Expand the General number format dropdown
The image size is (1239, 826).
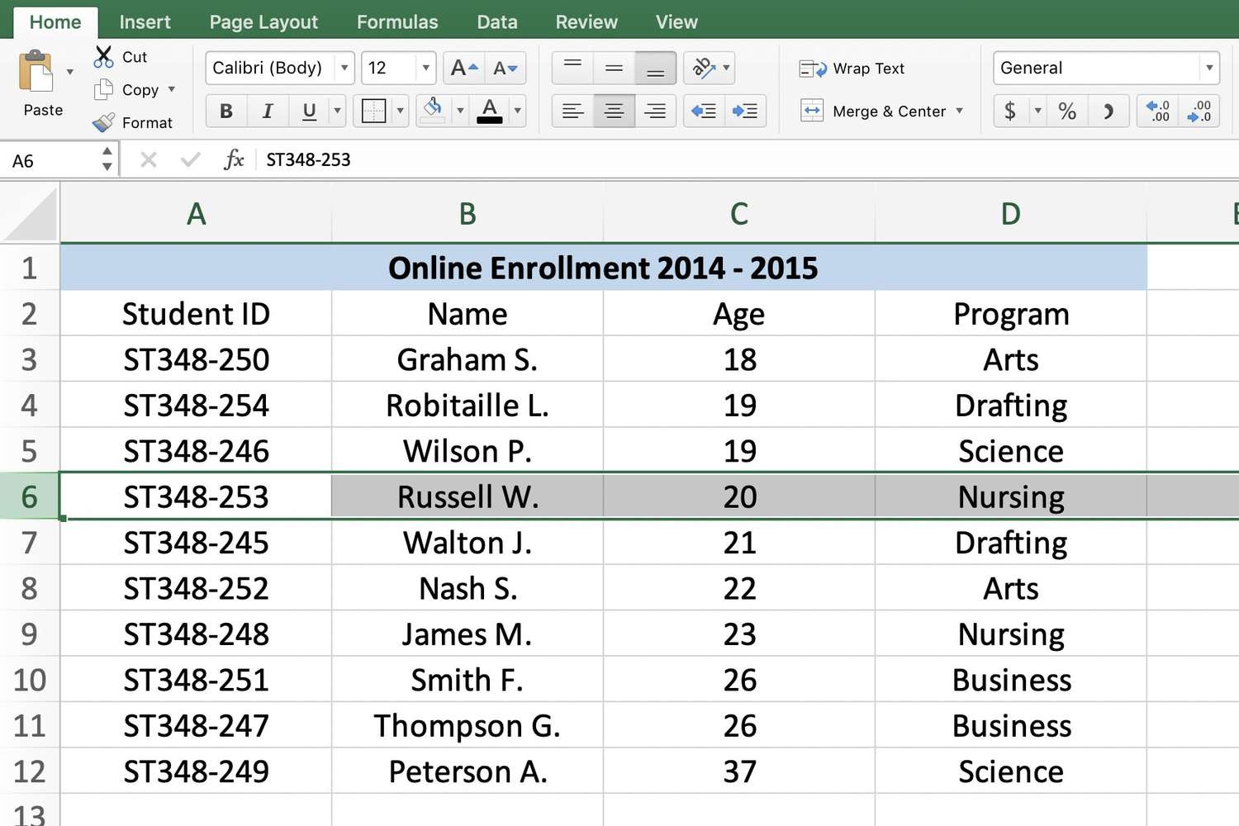pos(1208,68)
